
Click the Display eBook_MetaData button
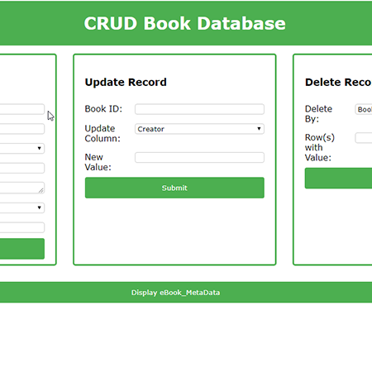tap(186, 293)
